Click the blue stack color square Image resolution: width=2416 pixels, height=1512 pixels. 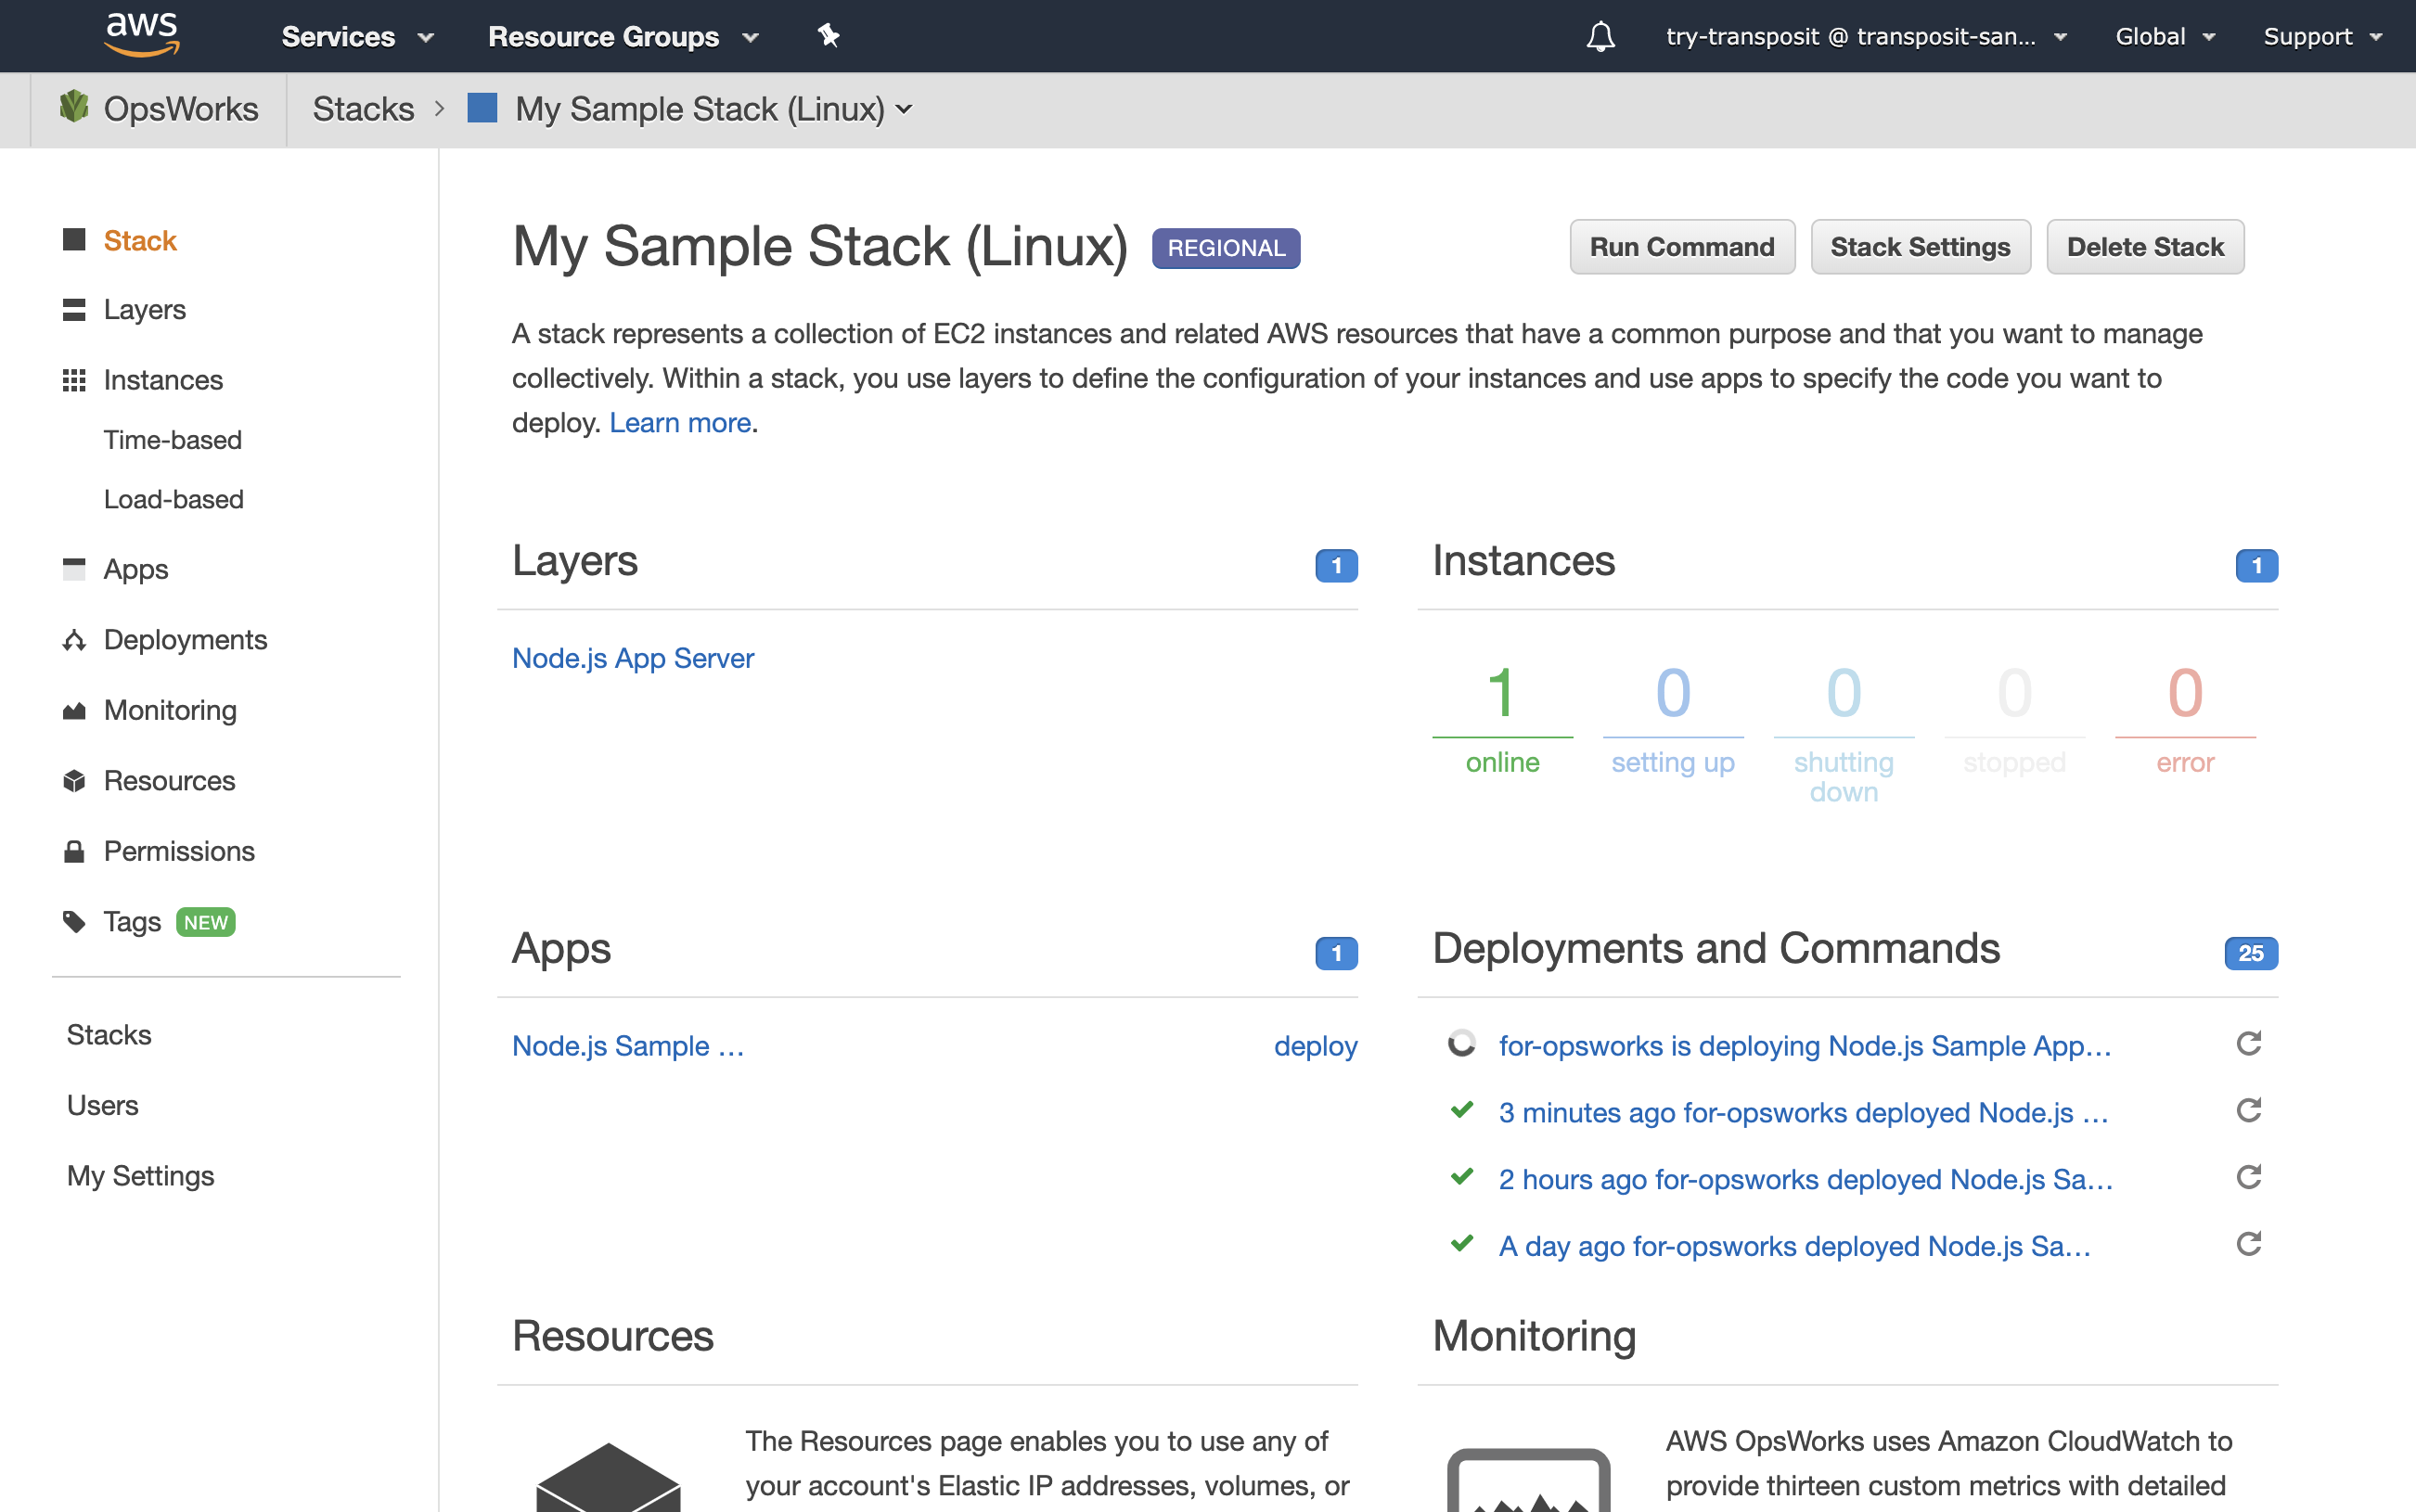coord(482,108)
